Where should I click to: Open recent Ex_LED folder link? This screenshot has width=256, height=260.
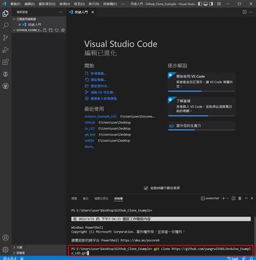tap(90, 129)
